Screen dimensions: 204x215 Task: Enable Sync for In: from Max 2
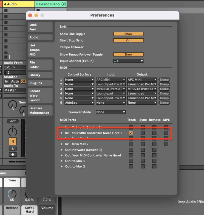(143, 144)
